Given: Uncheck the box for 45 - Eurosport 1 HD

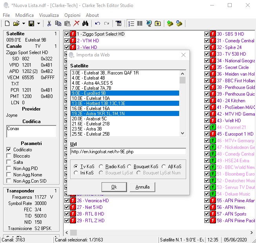Looking at the screenshot, I should (207, 134).
